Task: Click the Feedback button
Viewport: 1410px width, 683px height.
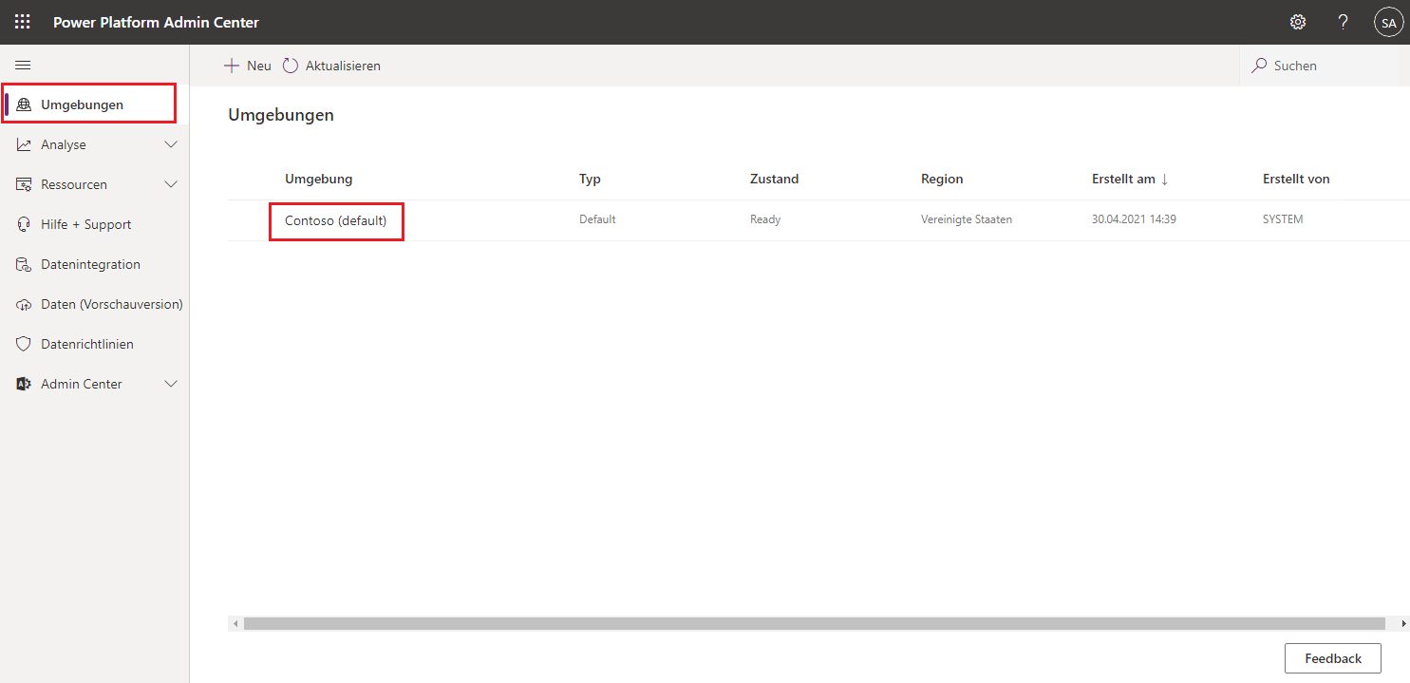Action: click(1333, 658)
